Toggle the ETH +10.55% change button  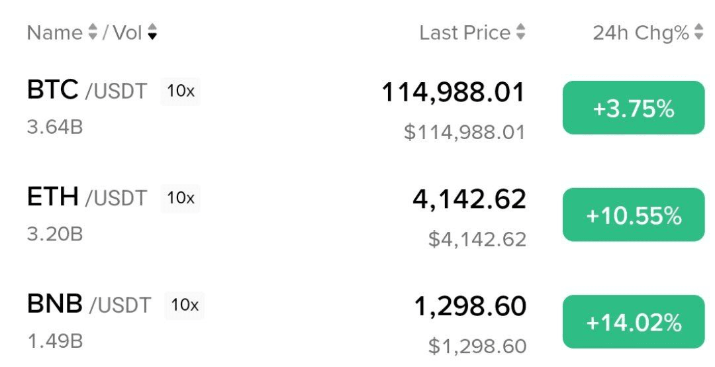[x=634, y=215]
